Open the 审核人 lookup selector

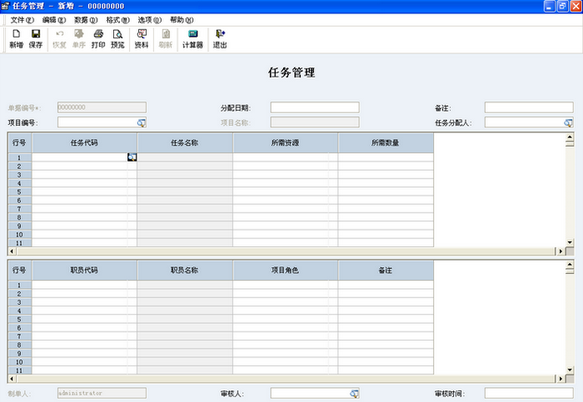point(354,394)
